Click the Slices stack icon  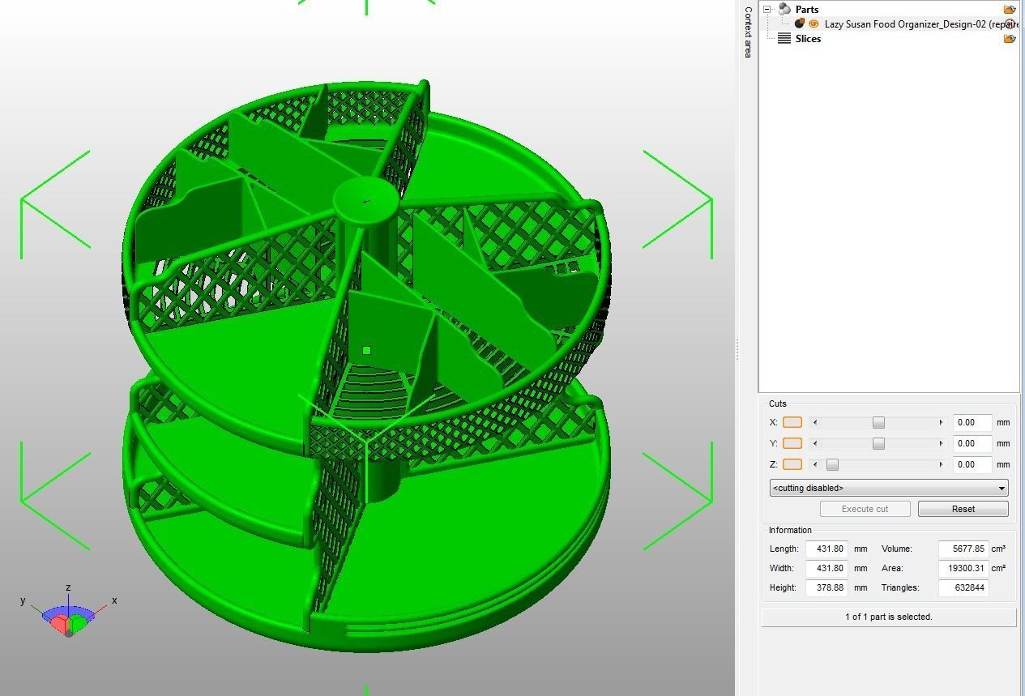tap(784, 38)
